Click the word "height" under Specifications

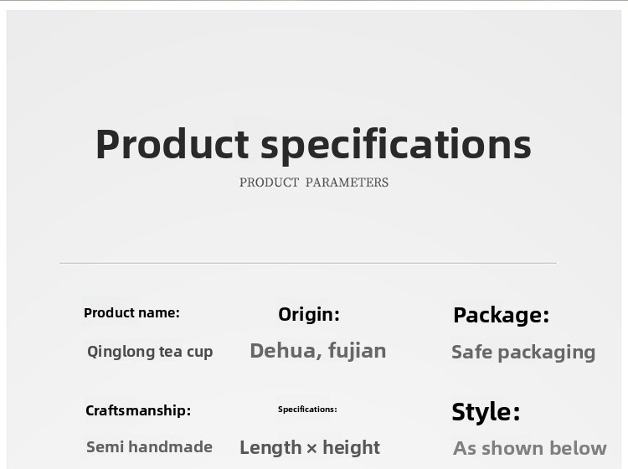(352, 447)
